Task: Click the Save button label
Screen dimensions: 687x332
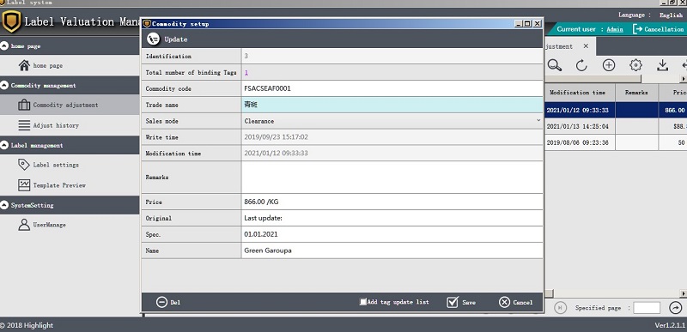Action: (468, 302)
